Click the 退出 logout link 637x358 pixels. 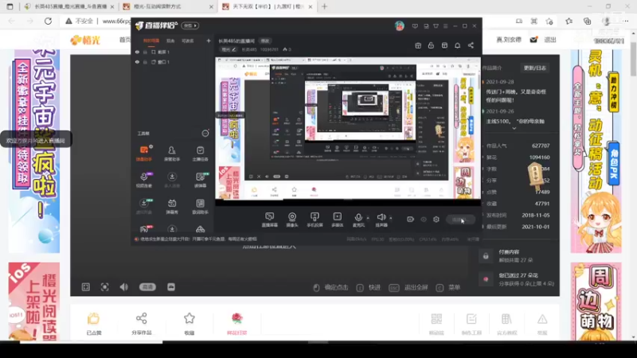tap(550, 40)
